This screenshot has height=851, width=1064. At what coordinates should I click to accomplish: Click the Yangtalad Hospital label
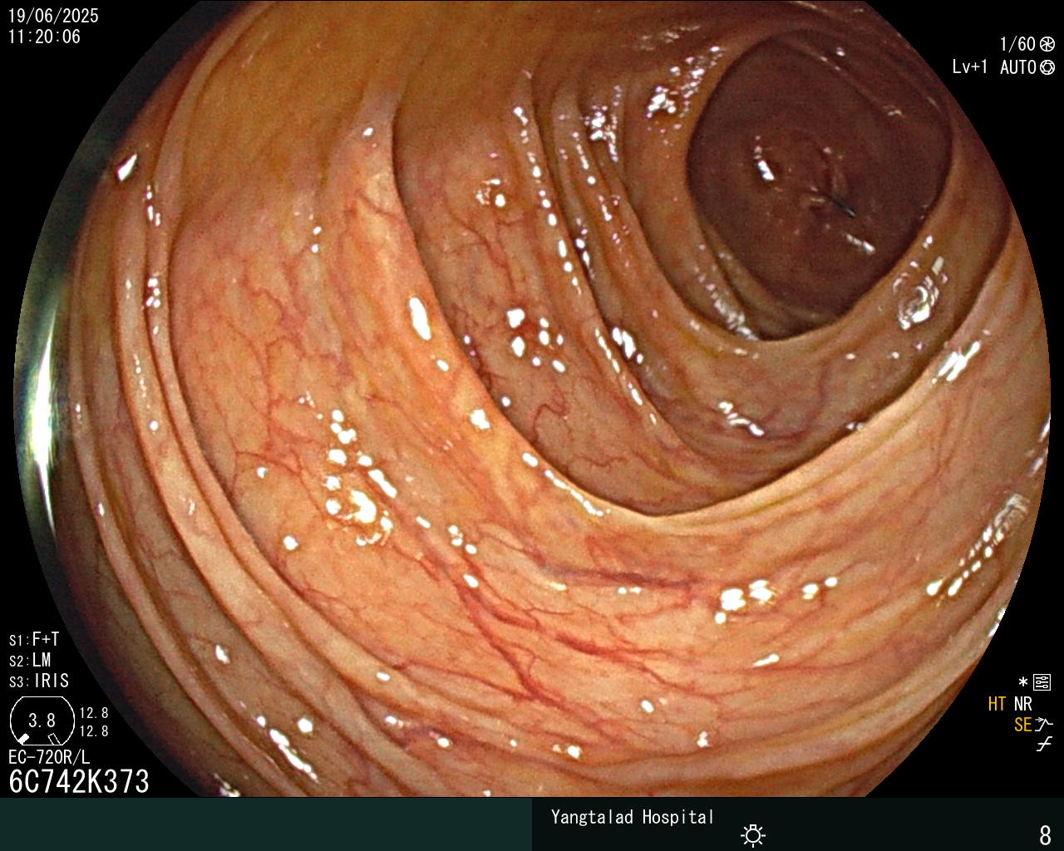(633, 817)
